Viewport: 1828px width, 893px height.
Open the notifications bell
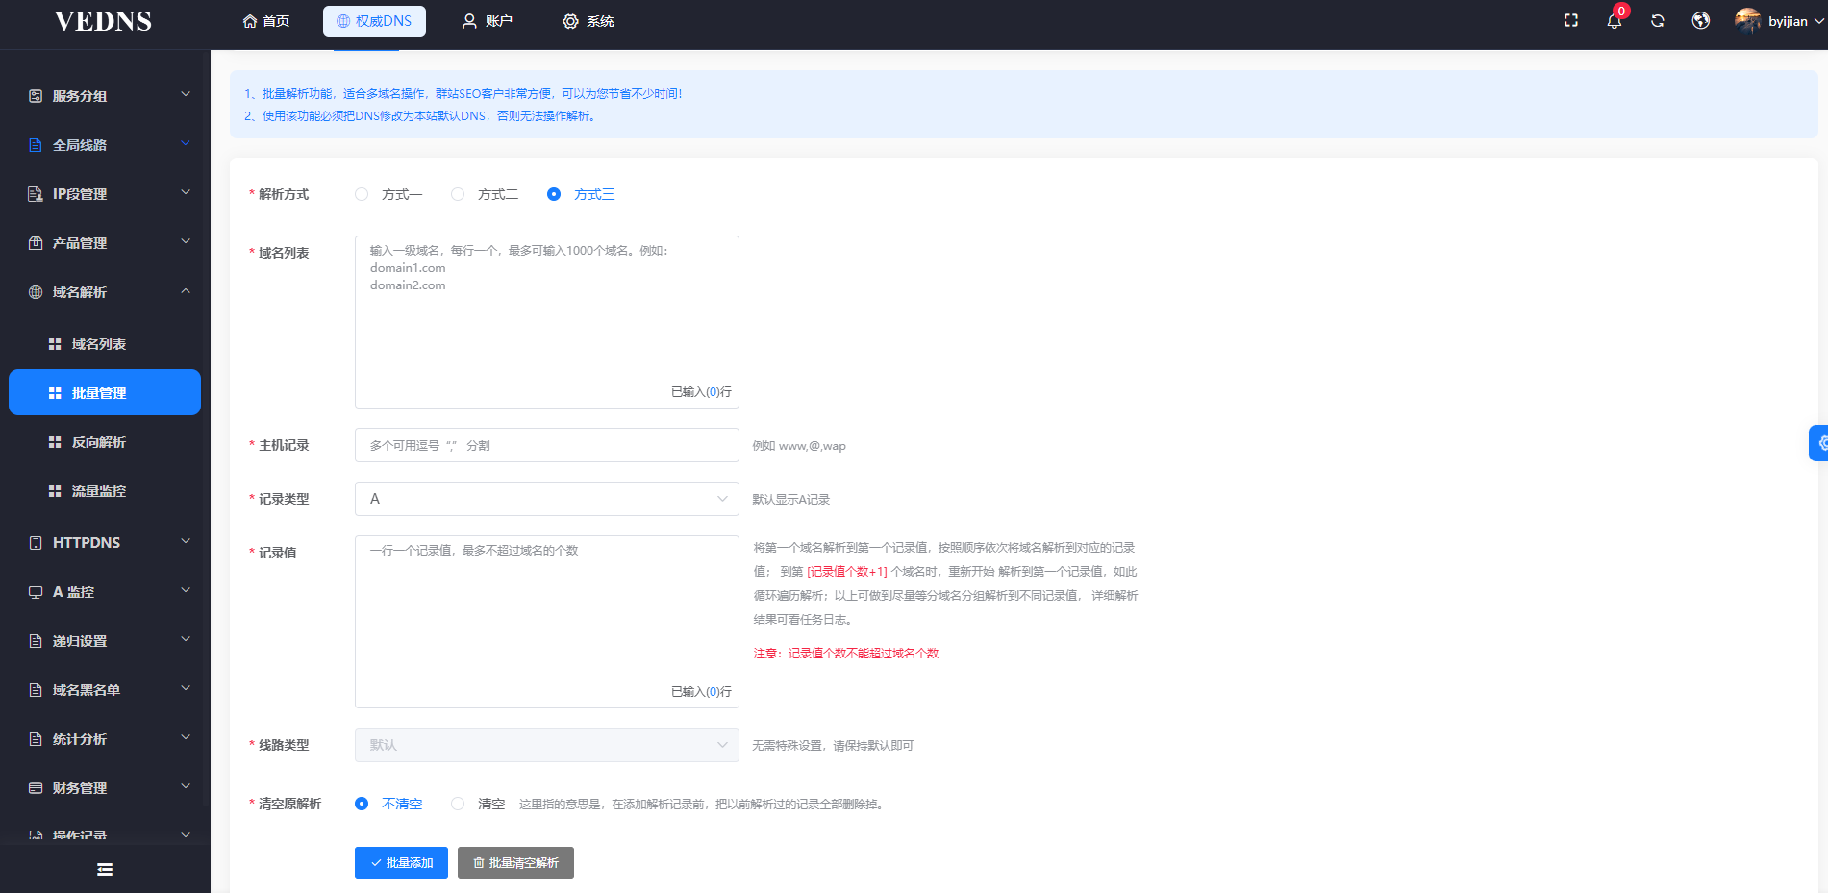[1615, 21]
